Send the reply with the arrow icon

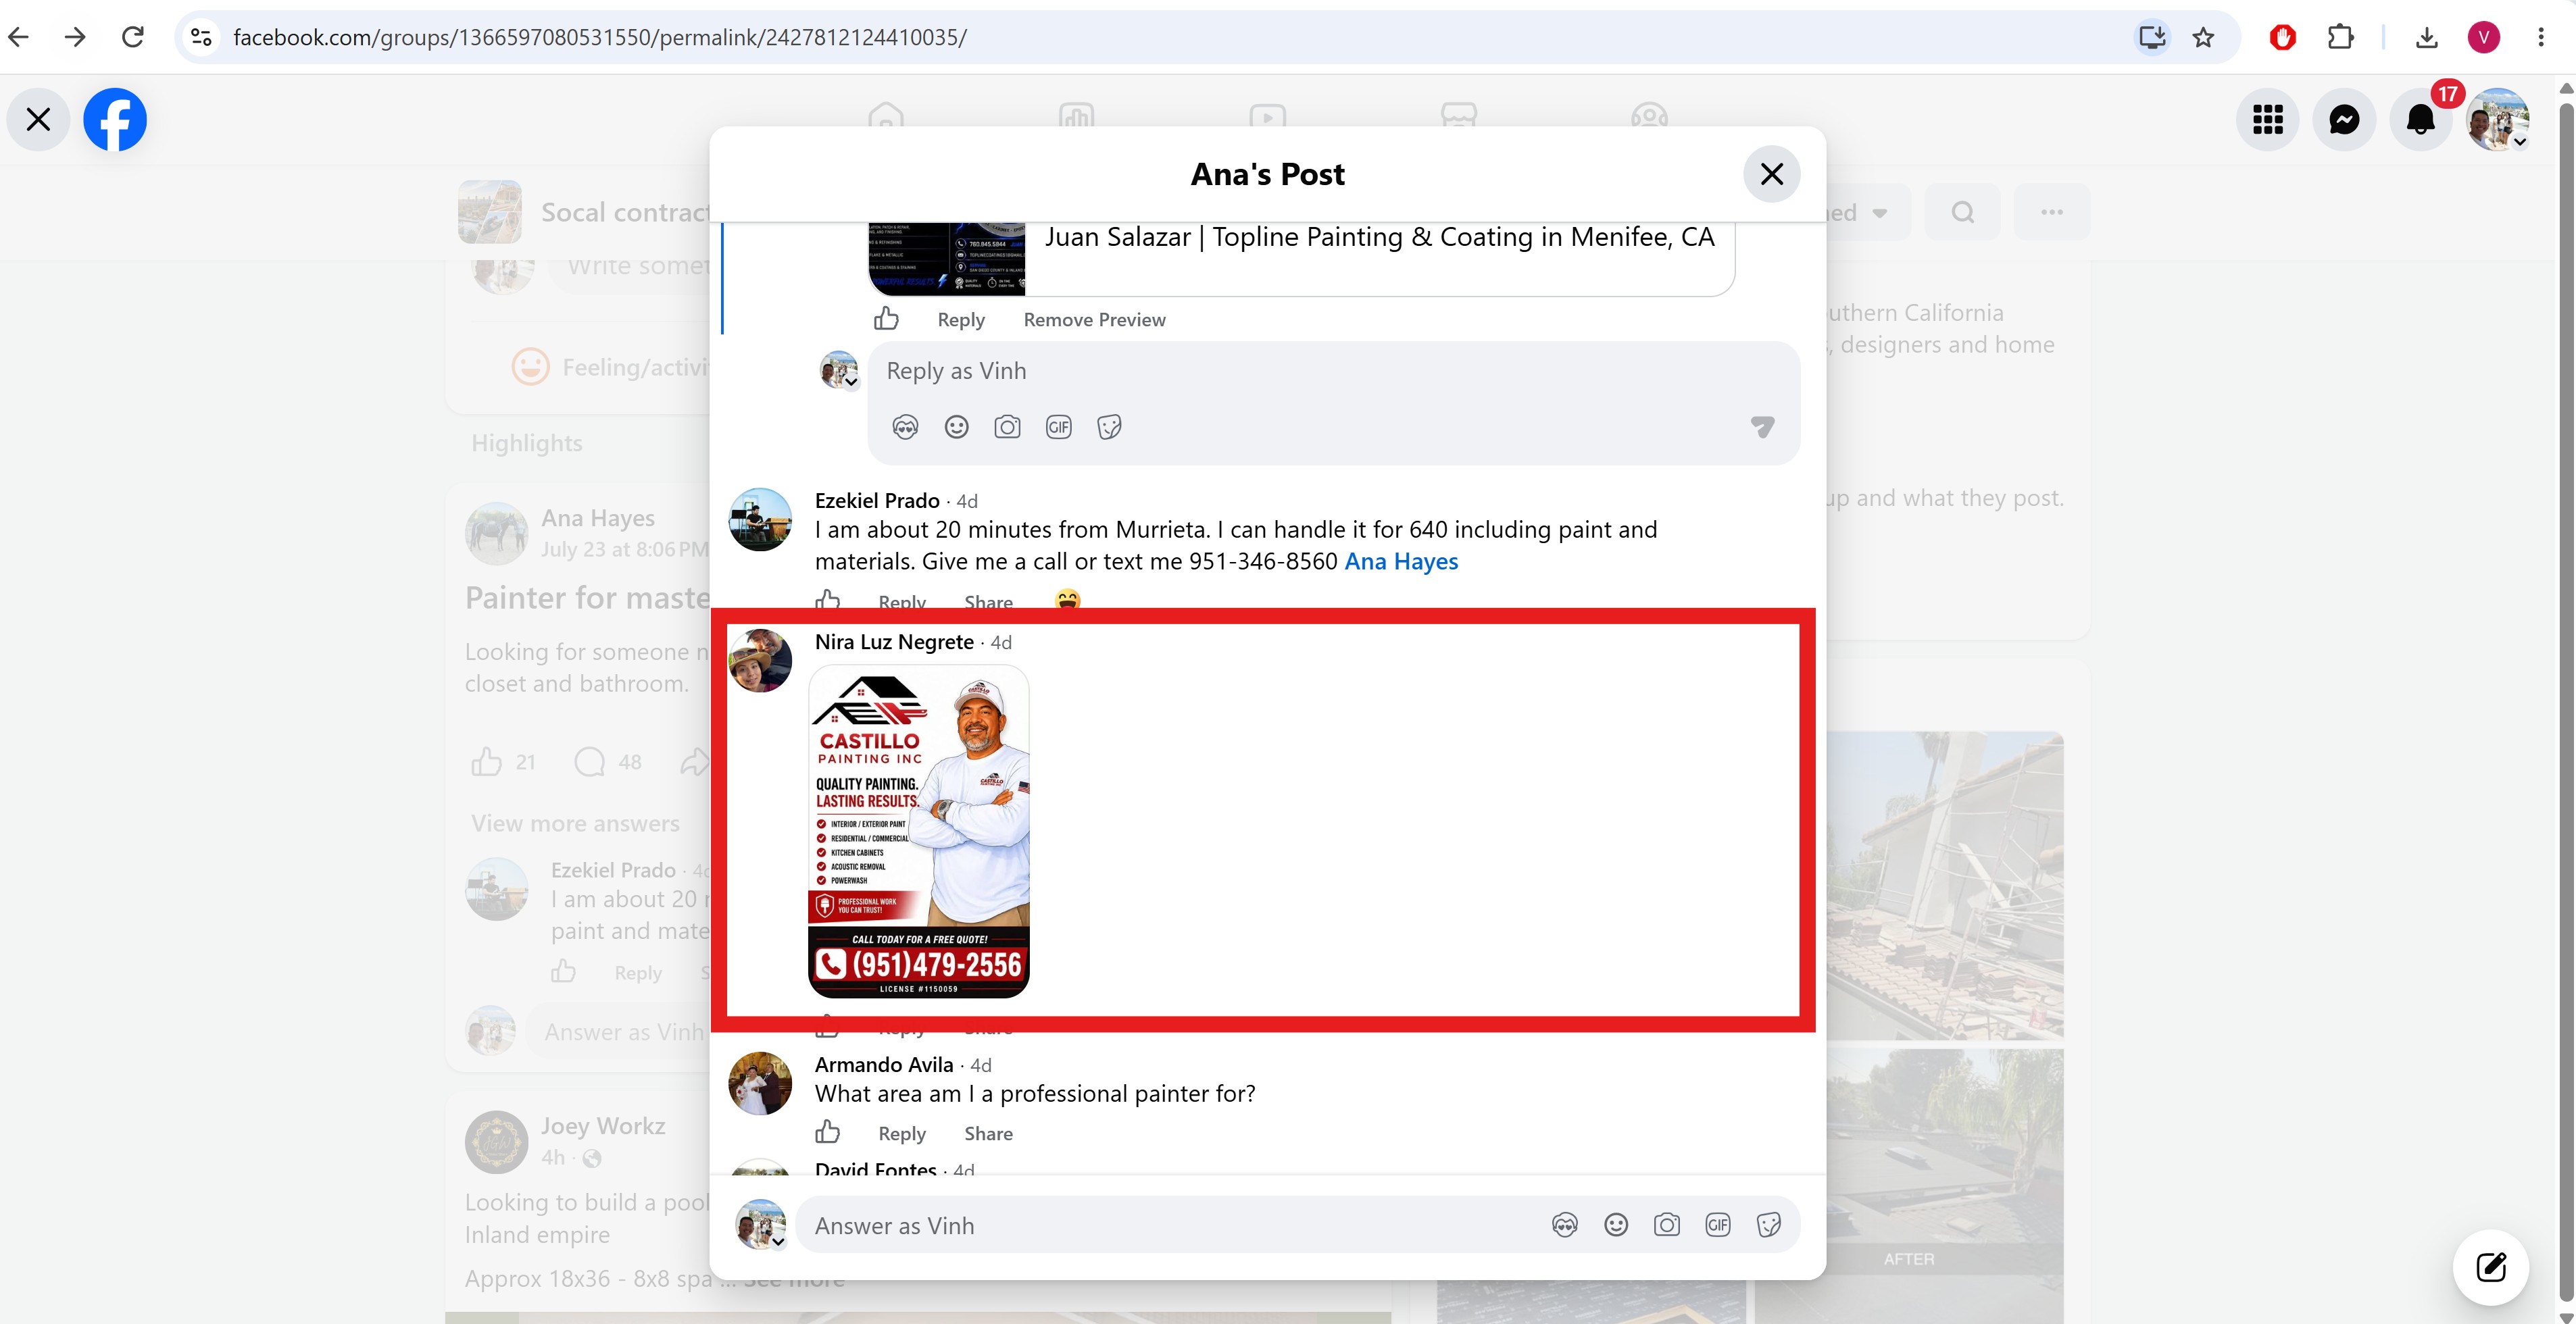(1762, 427)
